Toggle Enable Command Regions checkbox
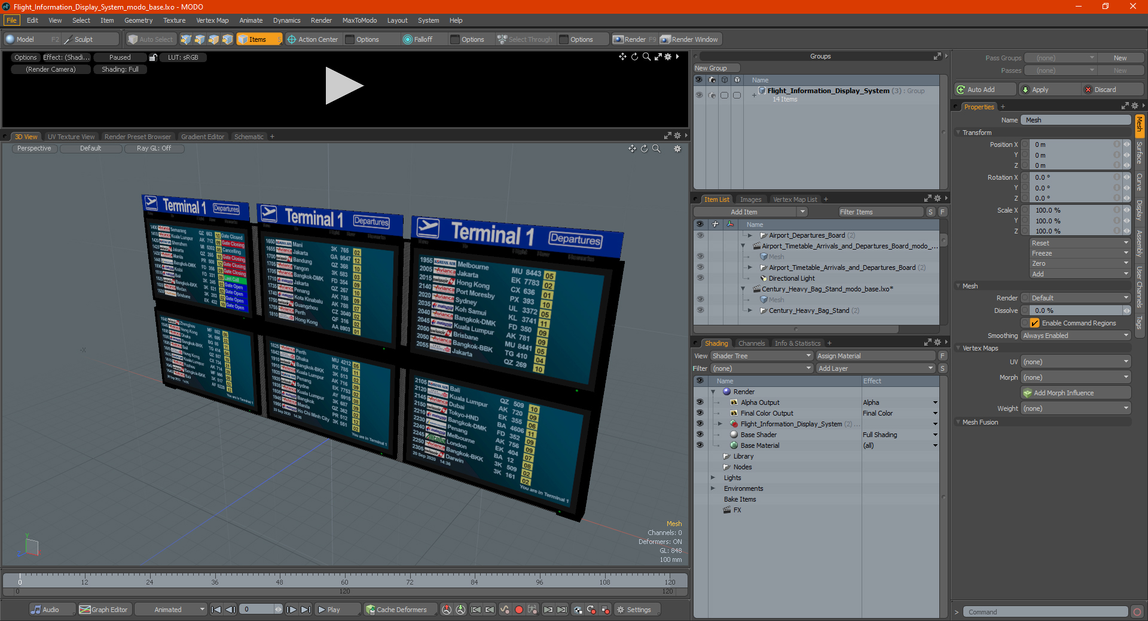The width and height of the screenshot is (1148, 621). point(1034,323)
